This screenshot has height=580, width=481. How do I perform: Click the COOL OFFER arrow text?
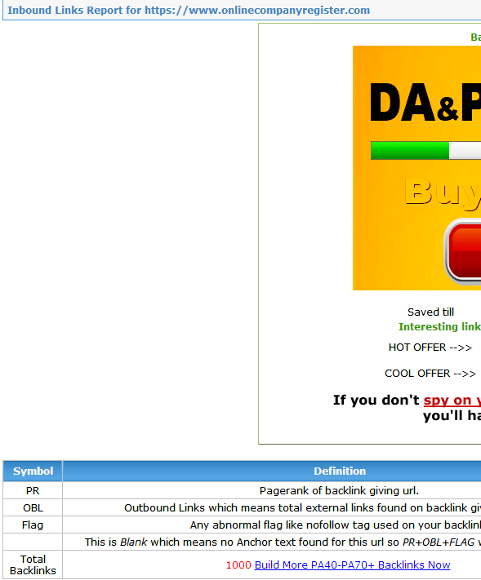click(x=430, y=374)
